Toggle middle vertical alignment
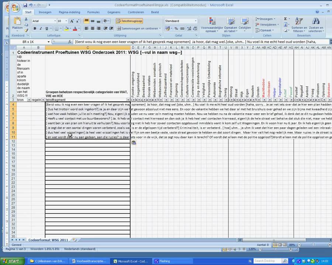The width and height of the screenshot is (332, 265). (93, 21)
